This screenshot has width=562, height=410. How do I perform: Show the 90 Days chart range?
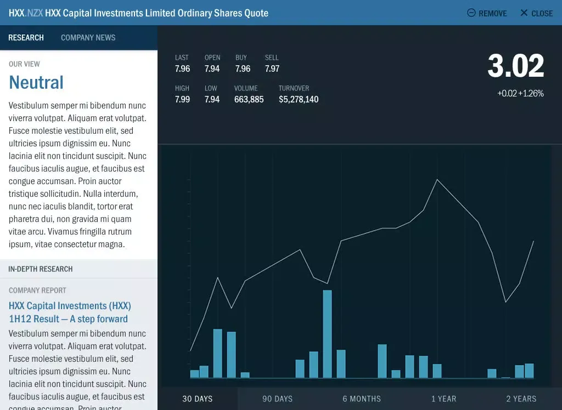click(x=277, y=398)
